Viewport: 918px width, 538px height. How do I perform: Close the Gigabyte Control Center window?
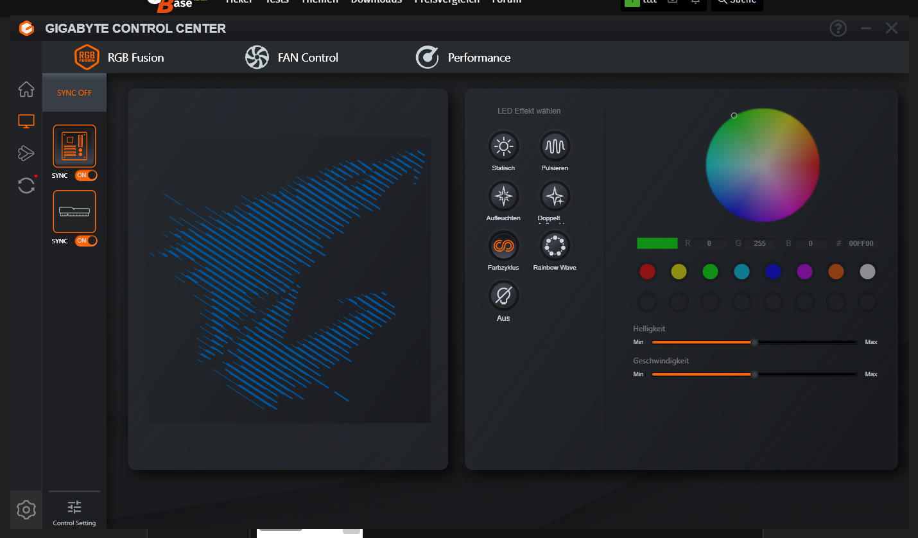892,28
